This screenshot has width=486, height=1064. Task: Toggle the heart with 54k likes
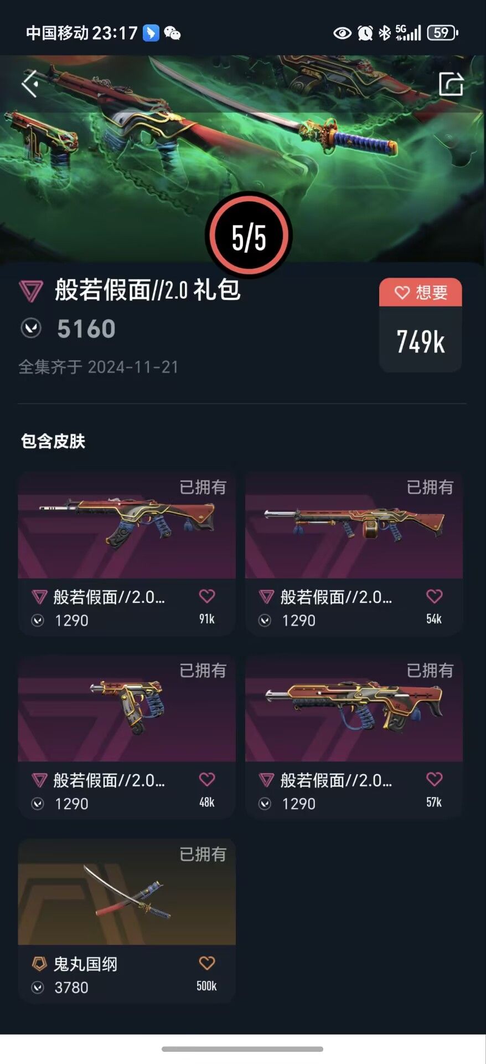tap(435, 596)
